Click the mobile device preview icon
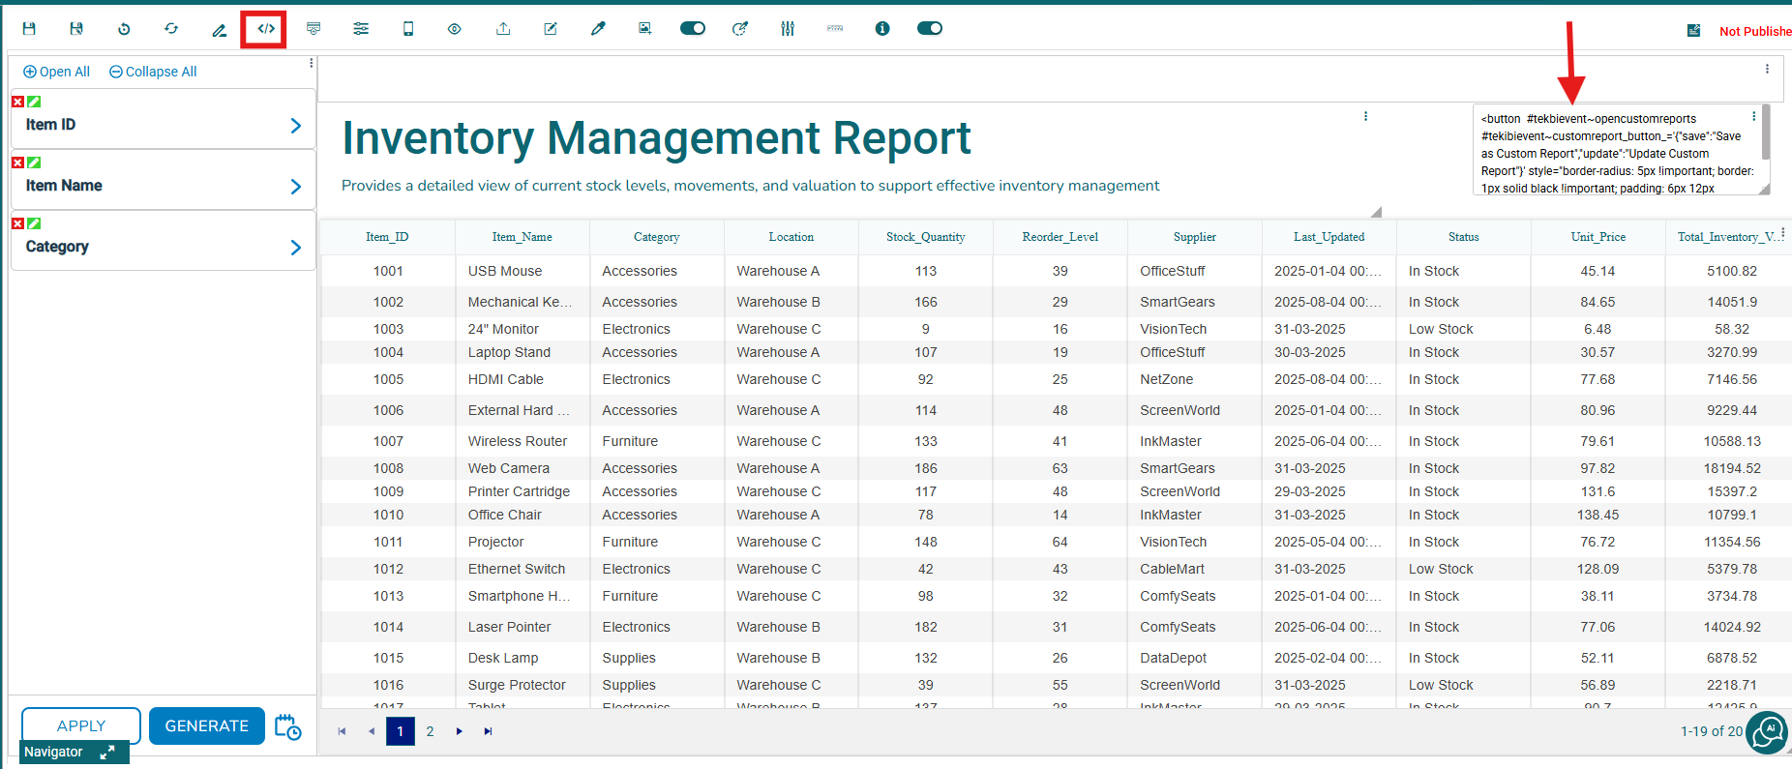 click(408, 29)
